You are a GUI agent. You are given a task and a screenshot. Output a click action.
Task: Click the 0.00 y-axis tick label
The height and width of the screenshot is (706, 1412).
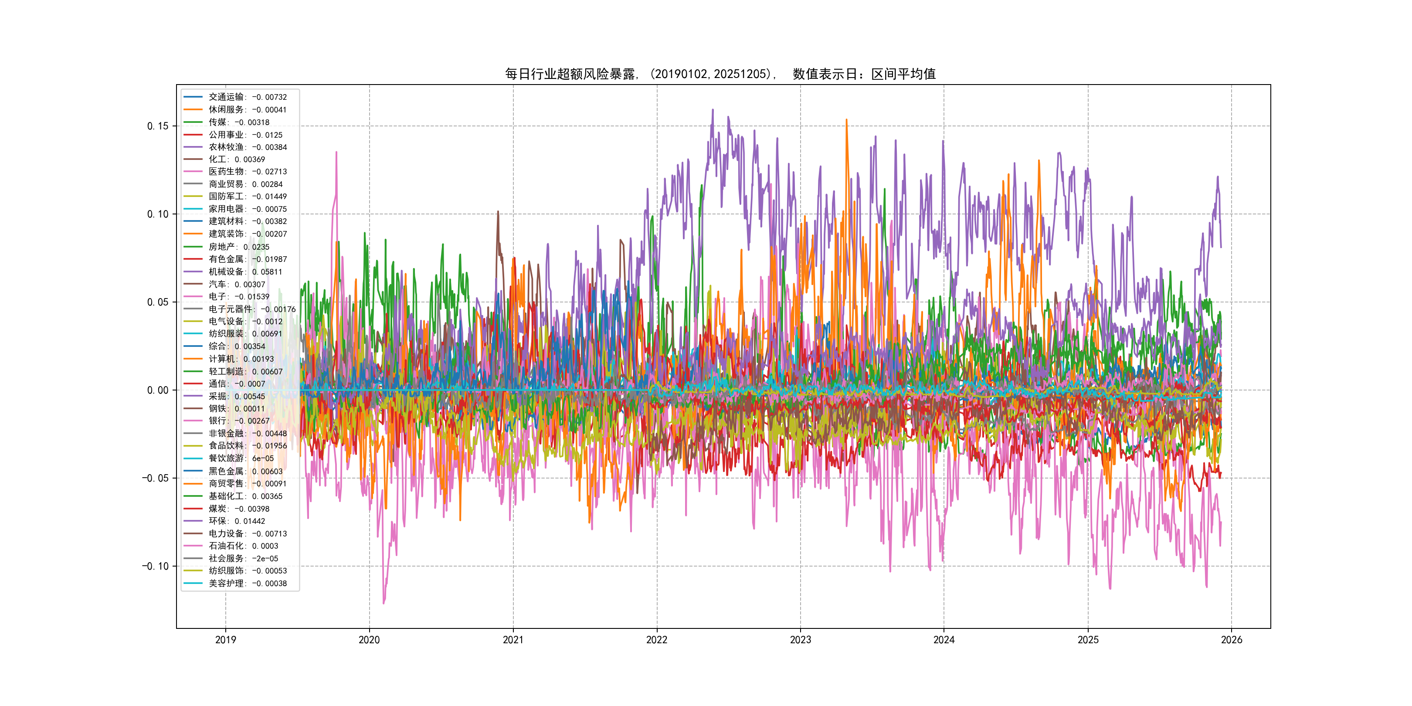coord(157,390)
